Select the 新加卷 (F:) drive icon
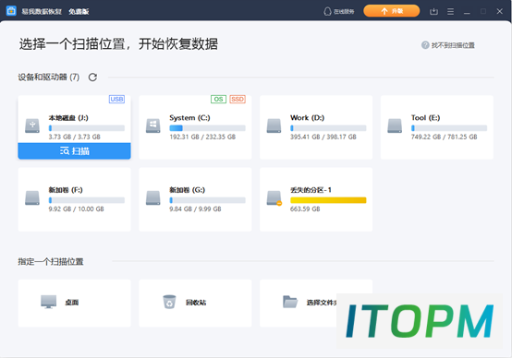This screenshot has width=512, height=358. coord(32,197)
